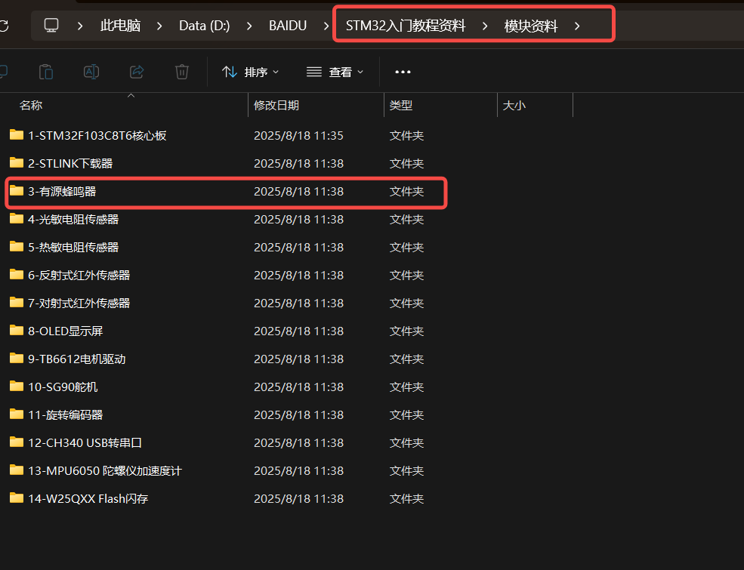Select folder icon of 11-旋转编码器
This screenshot has width=744, height=570.
tap(17, 415)
